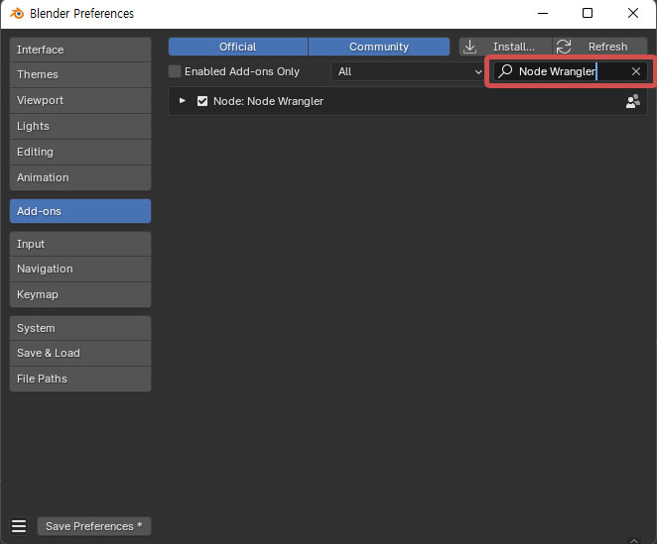Minimize the Blender Preferences window
The width and height of the screenshot is (657, 544).
pyautogui.click(x=543, y=14)
